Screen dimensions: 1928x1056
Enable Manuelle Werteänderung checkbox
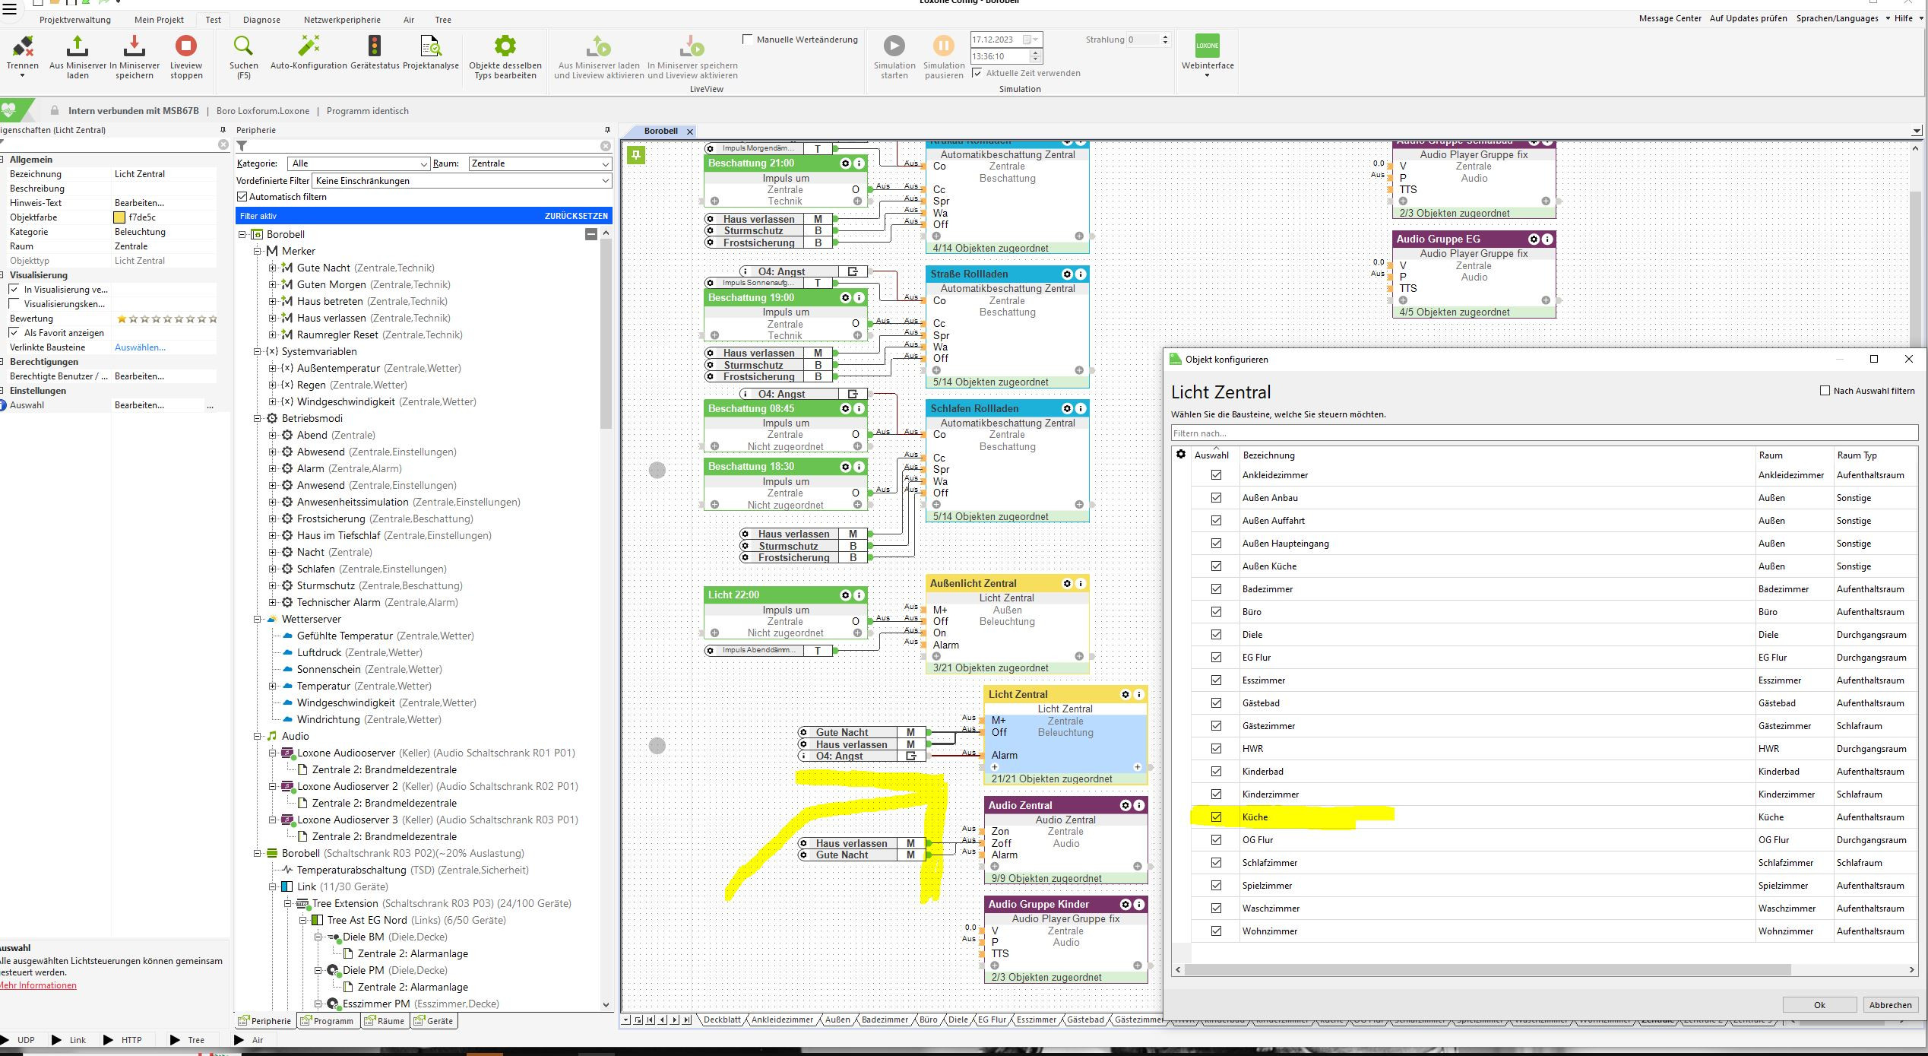pos(748,40)
